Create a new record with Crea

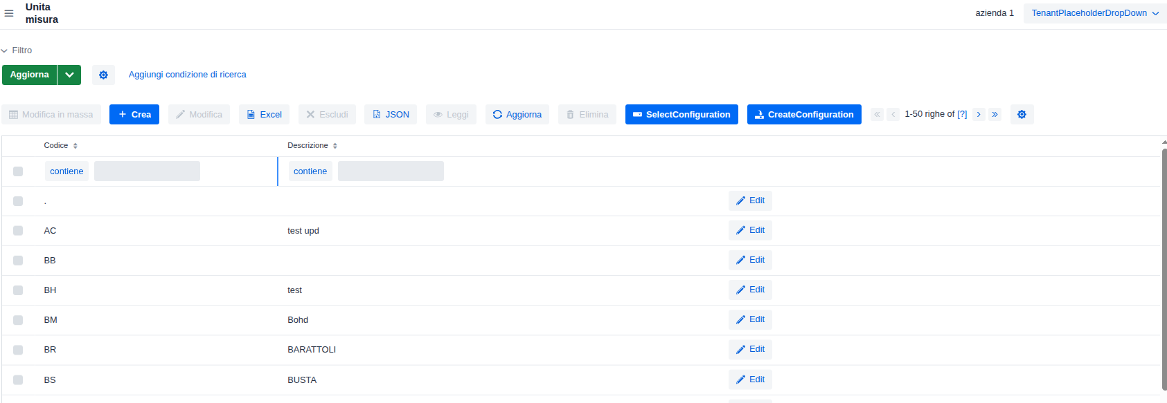click(134, 115)
